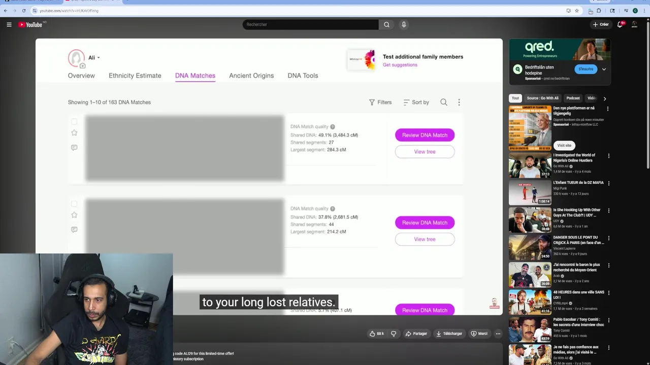Open the J'ai rencontré le baron thumbnail
This screenshot has height=365, width=650.
[x=530, y=275]
